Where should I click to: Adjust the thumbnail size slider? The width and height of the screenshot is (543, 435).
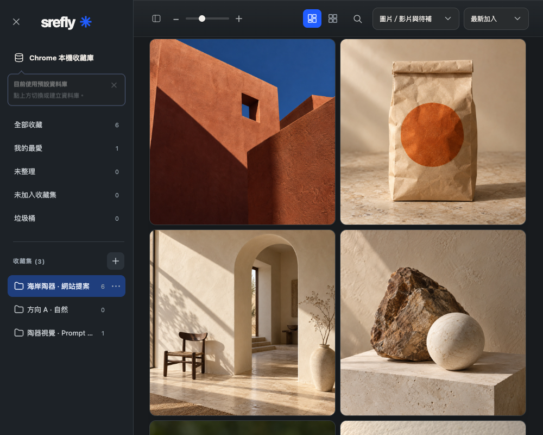click(x=207, y=18)
